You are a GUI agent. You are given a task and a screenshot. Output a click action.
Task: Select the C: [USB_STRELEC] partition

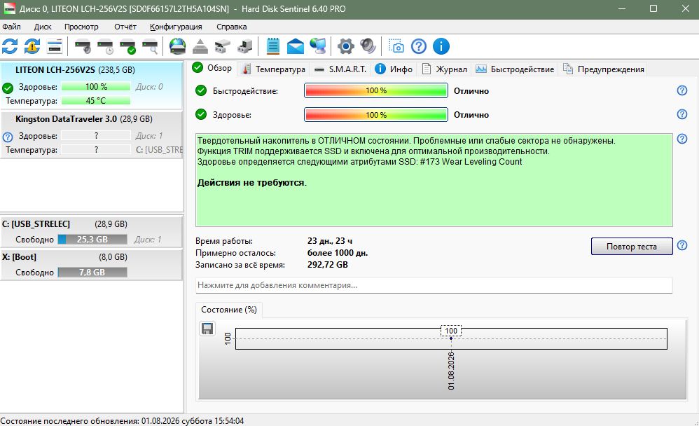tap(91, 231)
